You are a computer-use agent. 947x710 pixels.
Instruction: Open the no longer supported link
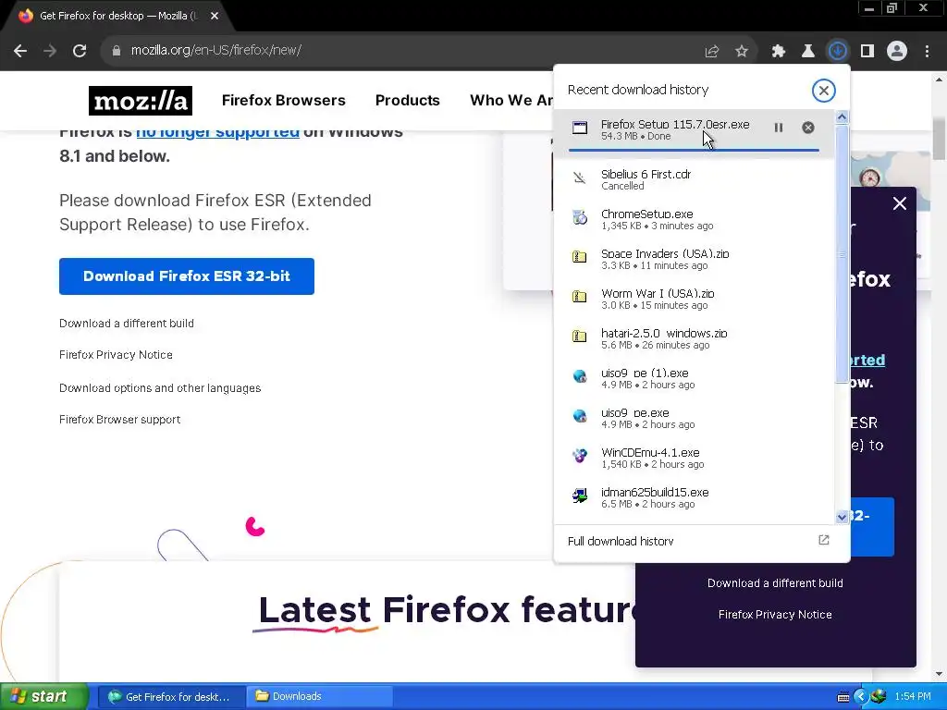coord(217,132)
